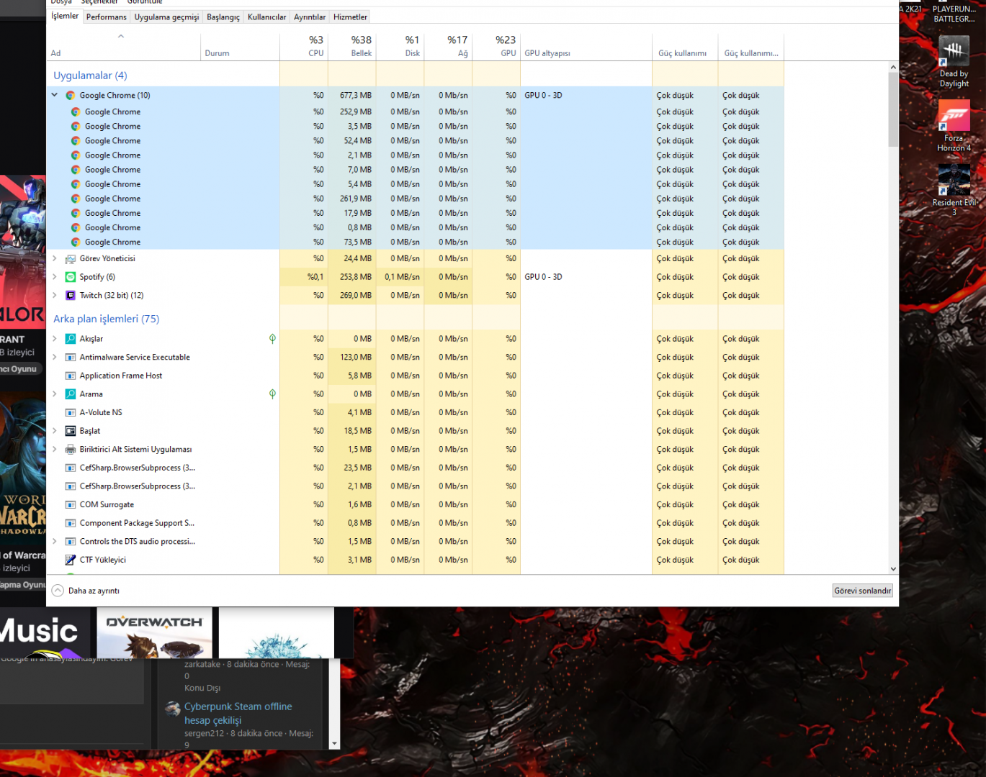
Task: Click the Chrome icon of the 73,5 MB process
Action: tap(76, 242)
